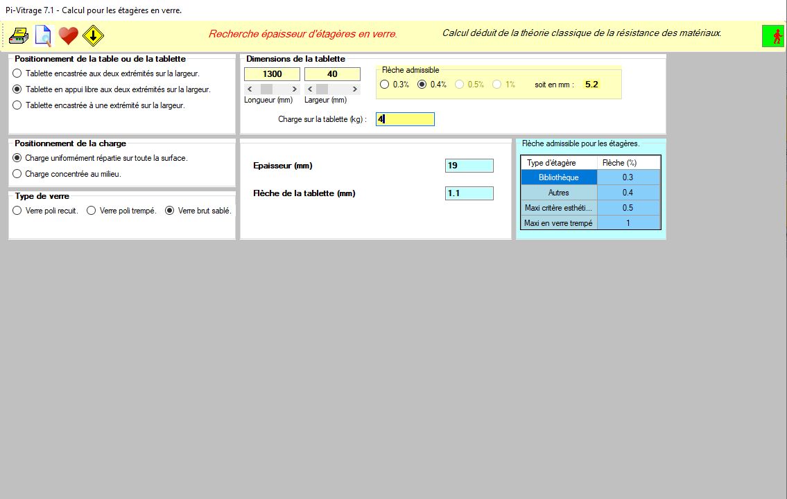The image size is (787, 499).
Task: Select 'Tablette encastrée aux deux extrémités' option
Action: click(17, 73)
